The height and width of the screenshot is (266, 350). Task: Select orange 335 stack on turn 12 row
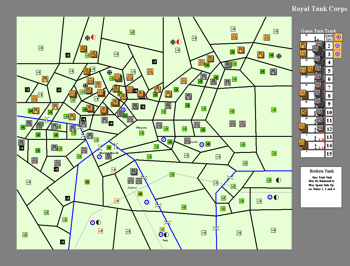(302, 127)
